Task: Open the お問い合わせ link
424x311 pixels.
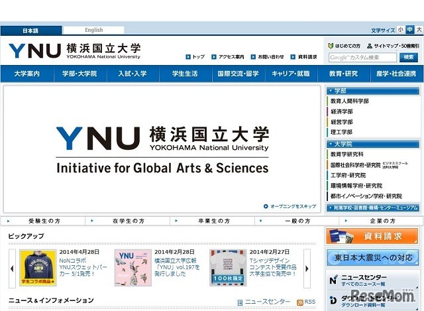Action: tap(271, 57)
